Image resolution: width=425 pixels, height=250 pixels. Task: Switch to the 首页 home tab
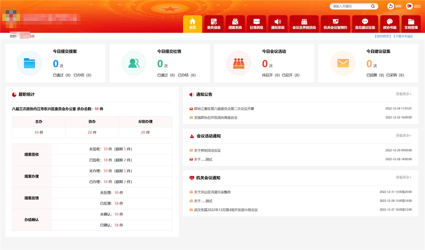pyautogui.click(x=192, y=21)
